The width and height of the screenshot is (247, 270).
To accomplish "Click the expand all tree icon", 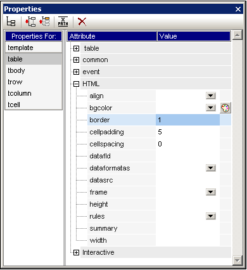I will point(30,22).
